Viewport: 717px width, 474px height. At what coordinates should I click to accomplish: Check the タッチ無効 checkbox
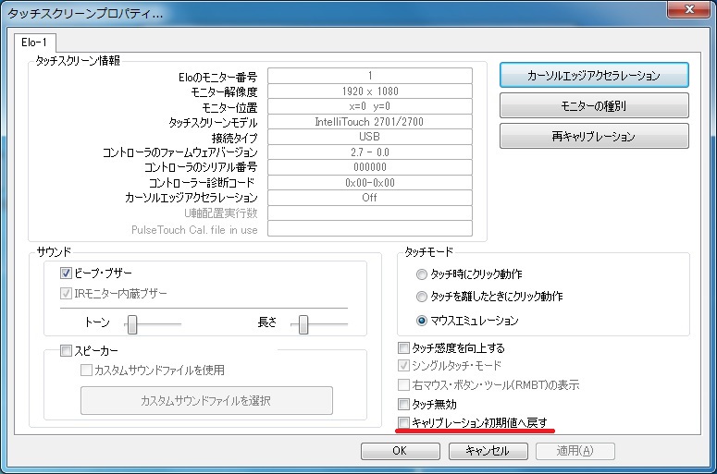[x=403, y=404]
